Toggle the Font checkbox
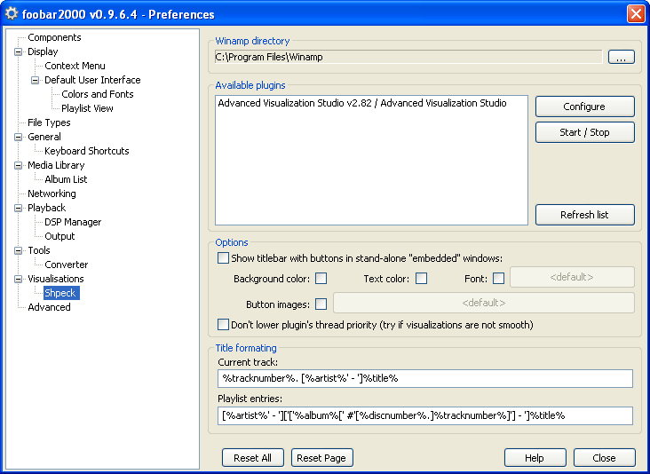The image size is (650, 474). click(x=498, y=279)
